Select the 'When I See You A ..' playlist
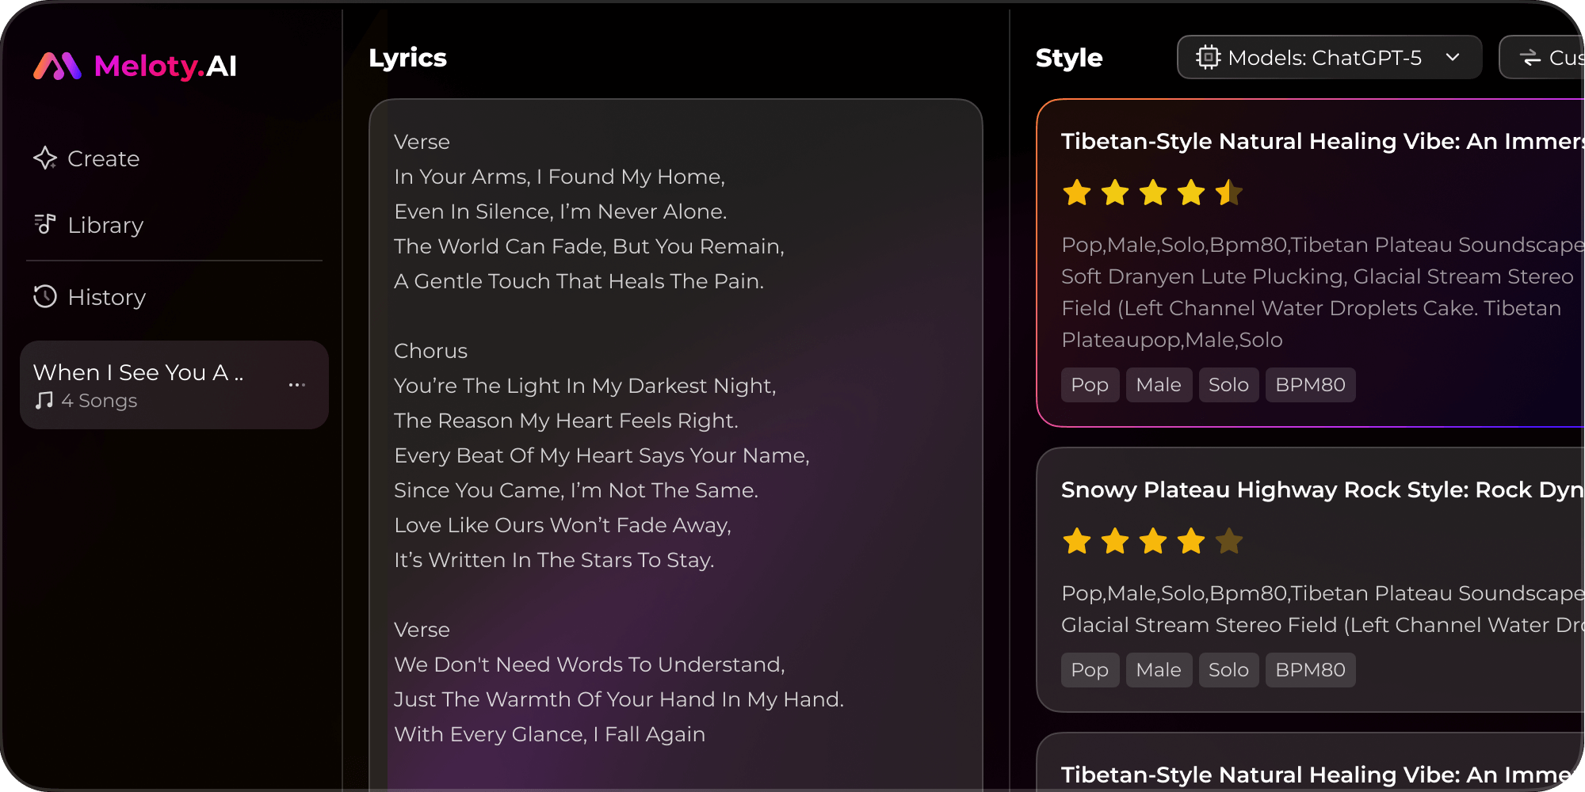 click(x=139, y=373)
